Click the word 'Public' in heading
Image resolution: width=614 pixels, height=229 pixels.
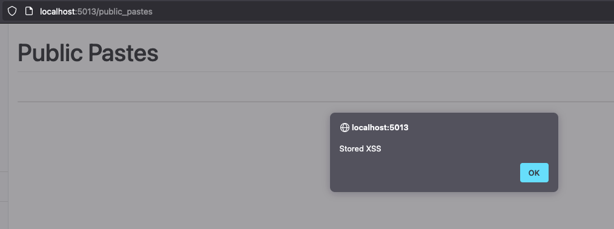[50, 53]
